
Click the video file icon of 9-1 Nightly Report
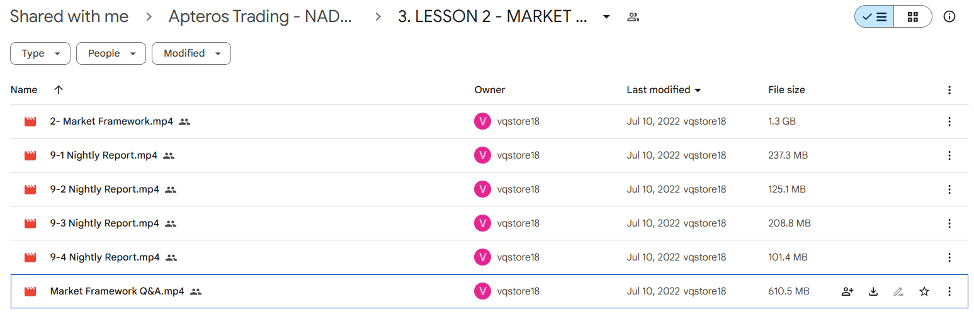[30, 155]
